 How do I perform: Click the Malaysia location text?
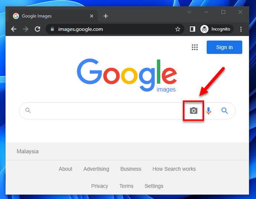click(27, 151)
